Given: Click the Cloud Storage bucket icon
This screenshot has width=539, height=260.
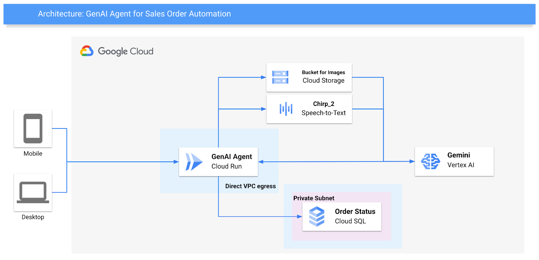Looking at the screenshot, I should (x=280, y=77).
